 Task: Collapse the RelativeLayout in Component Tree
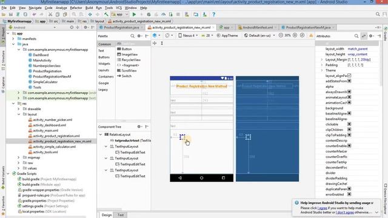pos(101,134)
